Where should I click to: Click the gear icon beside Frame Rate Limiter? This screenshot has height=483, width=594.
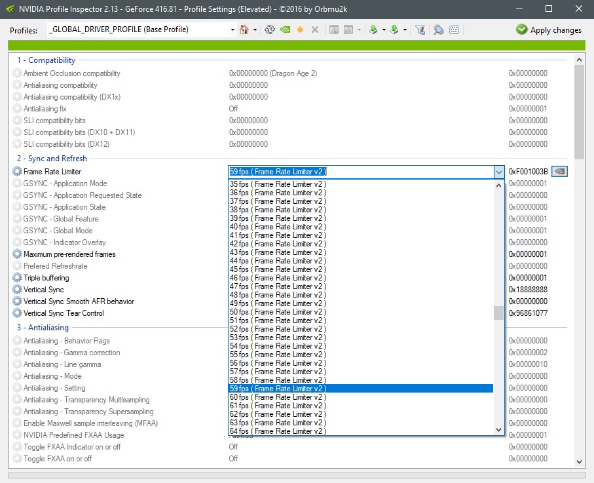click(x=17, y=171)
